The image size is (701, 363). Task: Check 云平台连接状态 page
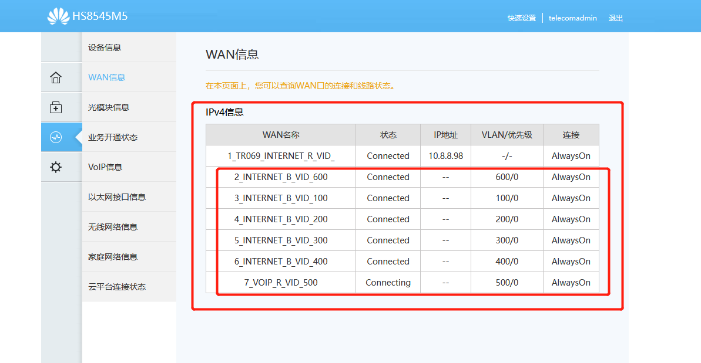117,287
